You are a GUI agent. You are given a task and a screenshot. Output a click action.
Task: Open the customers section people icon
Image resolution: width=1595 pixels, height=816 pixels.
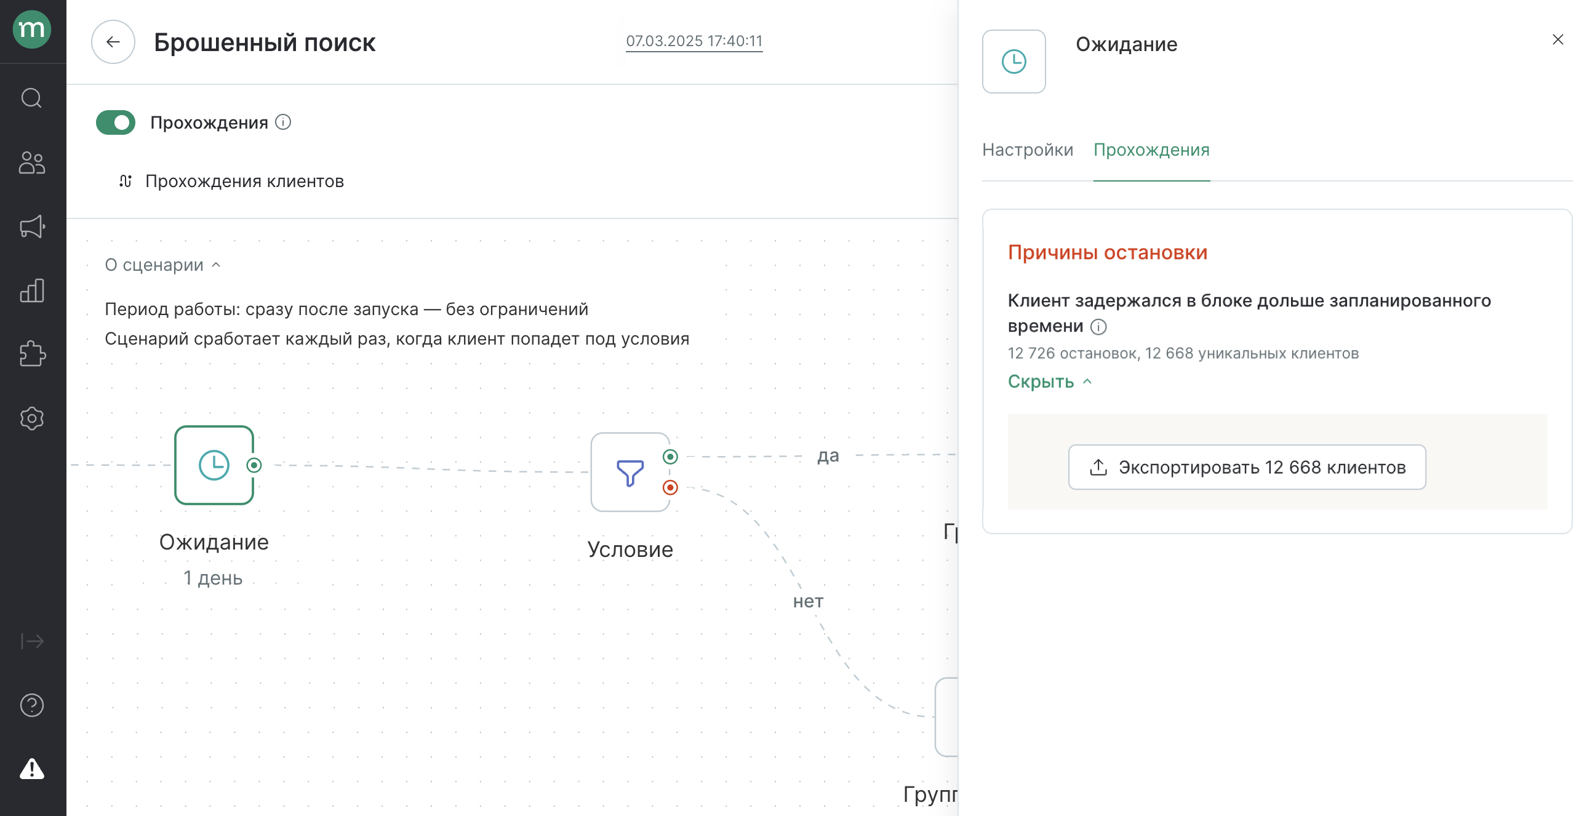[x=31, y=163]
